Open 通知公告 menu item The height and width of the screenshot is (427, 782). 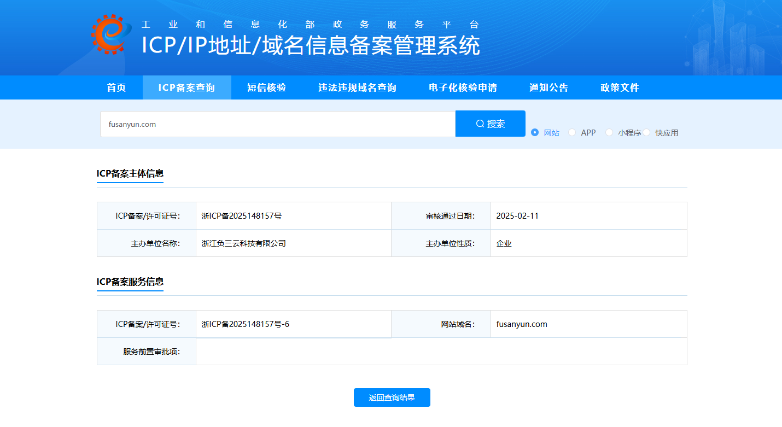pyautogui.click(x=548, y=87)
